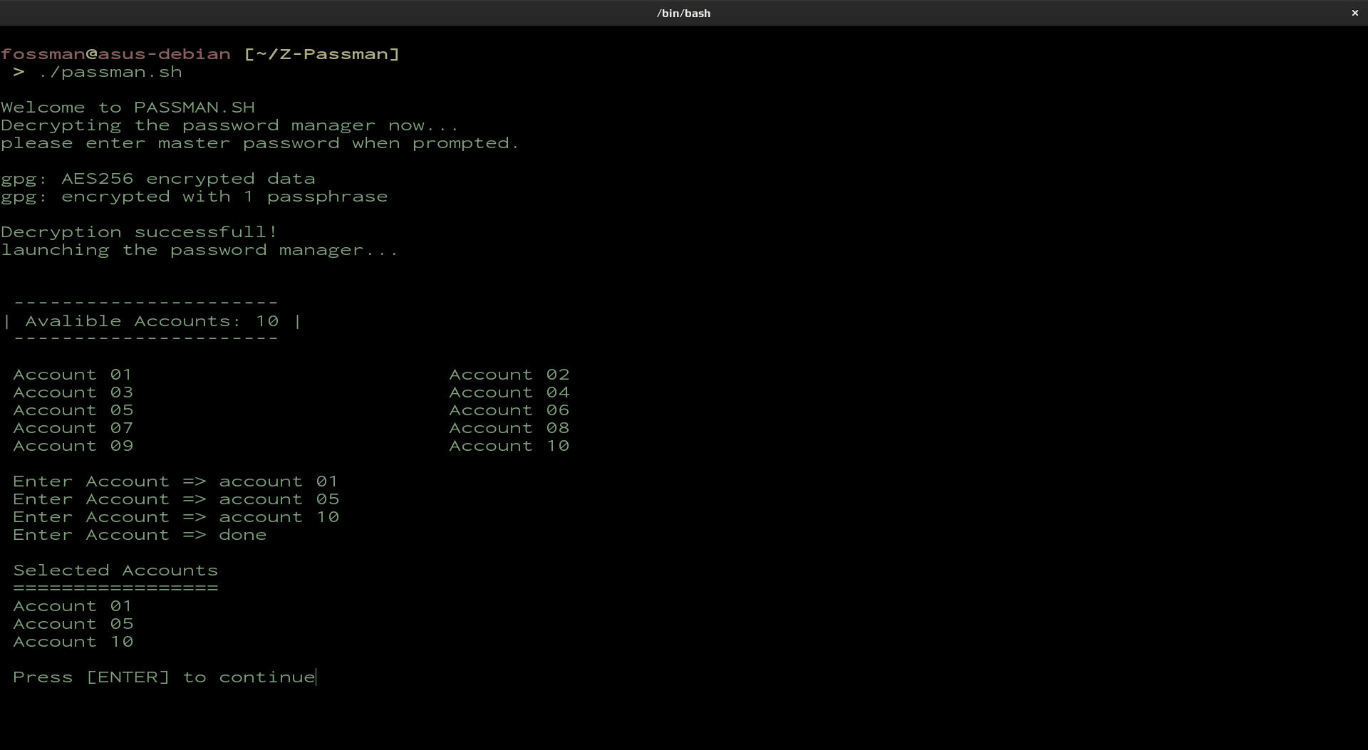Click the ./passman.sh command text

click(110, 72)
